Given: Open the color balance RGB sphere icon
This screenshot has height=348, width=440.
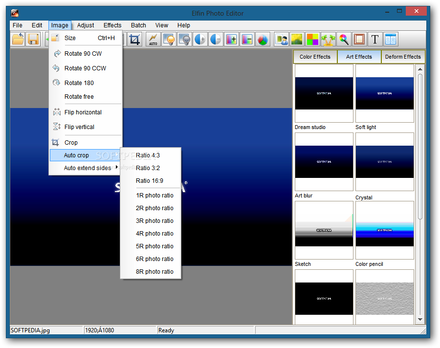Looking at the screenshot, I should point(263,39).
